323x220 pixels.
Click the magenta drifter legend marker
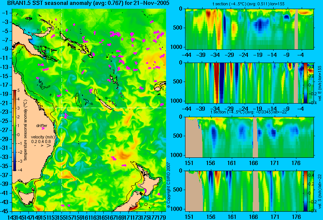point(43,129)
